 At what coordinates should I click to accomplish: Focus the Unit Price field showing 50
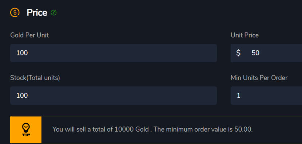click(266, 53)
